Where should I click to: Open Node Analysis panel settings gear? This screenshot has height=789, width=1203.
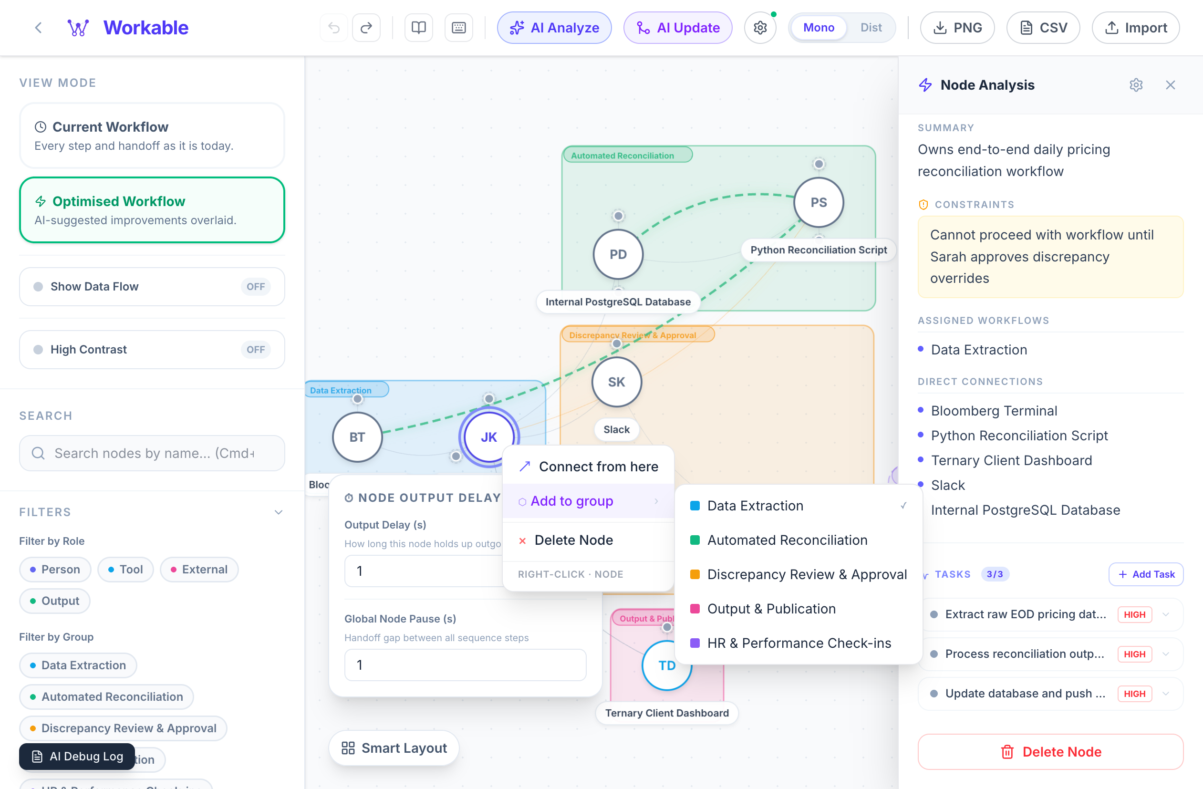[1136, 85]
